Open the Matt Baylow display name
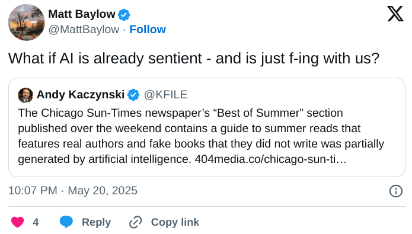The height and width of the screenshot is (234, 412). coord(82,14)
